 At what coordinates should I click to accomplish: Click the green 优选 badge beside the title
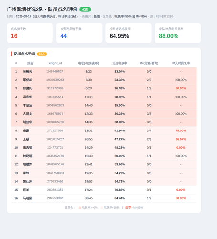pyautogui.click(x=85, y=10)
